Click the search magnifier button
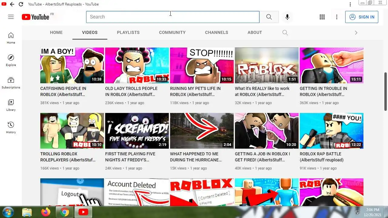 click(269, 17)
